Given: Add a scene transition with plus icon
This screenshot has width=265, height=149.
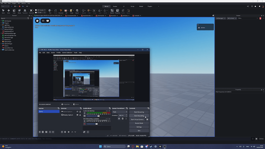Looking at the screenshot, I should [x=119, y=118].
